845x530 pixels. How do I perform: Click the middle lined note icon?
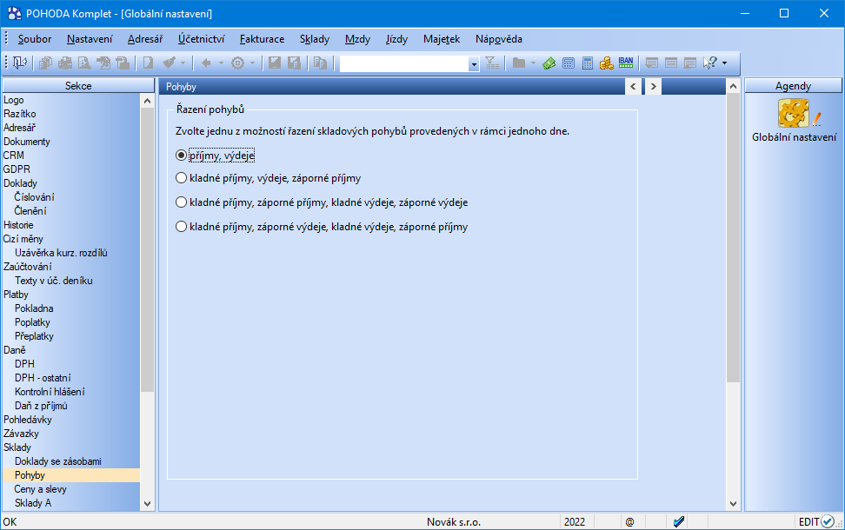[x=671, y=63]
